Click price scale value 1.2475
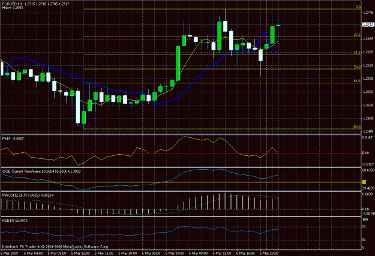The image size is (375, 256). click(368, 132)
